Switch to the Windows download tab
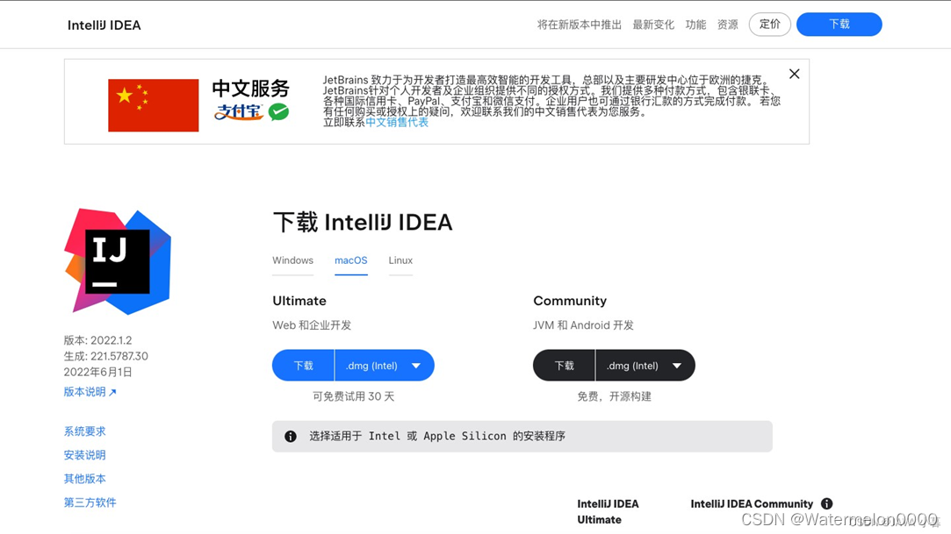Screen dimensions: 951x534 coord(292,260)
